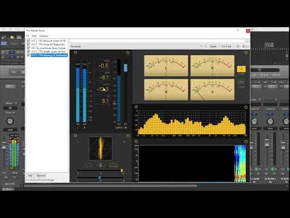This screenshot has height=218, width=290.
Task: Click yellow slider handle below phase scope
Action: tap(122, 171)
